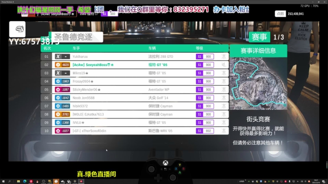The height and width of the screenshot is (184, 328).
Task: Click the 1642 level badge icon
Action: [62, 98]
